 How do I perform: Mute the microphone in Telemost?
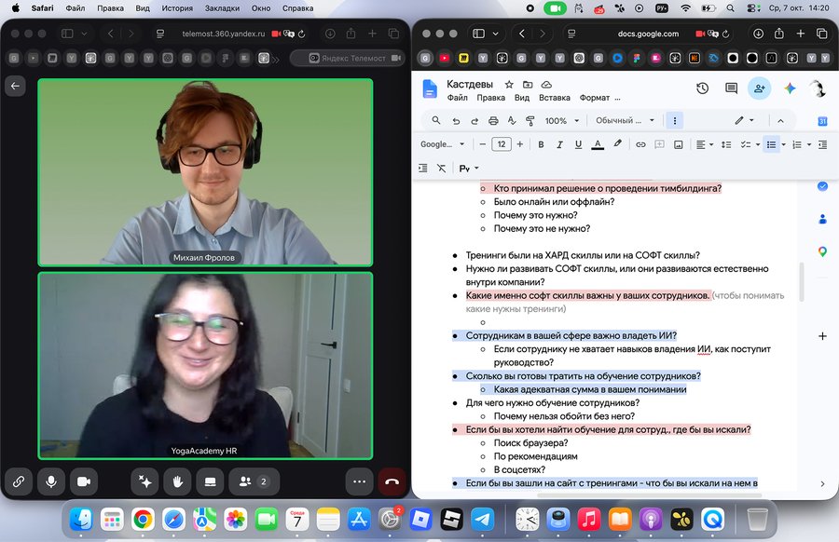click(x=51, y=481)
